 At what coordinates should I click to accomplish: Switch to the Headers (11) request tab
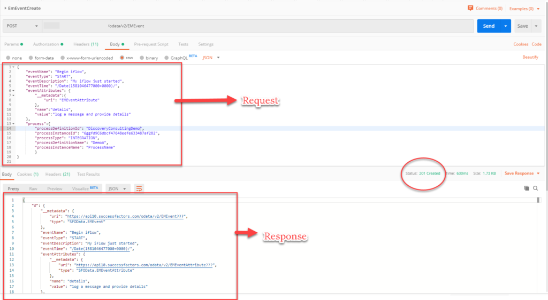point(86,44)
